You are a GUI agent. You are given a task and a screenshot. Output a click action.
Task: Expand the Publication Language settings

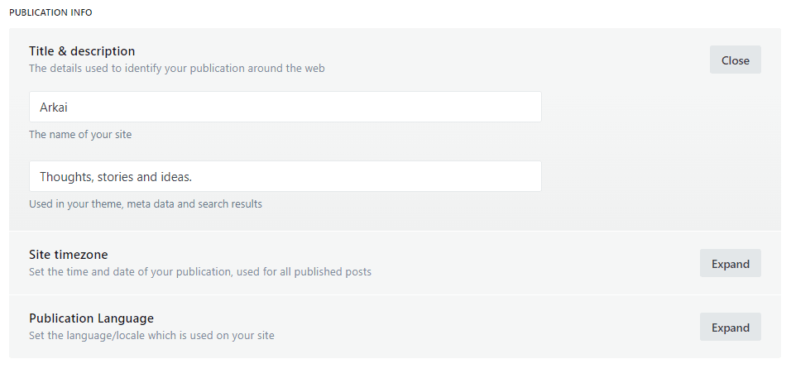coord(730,327)
